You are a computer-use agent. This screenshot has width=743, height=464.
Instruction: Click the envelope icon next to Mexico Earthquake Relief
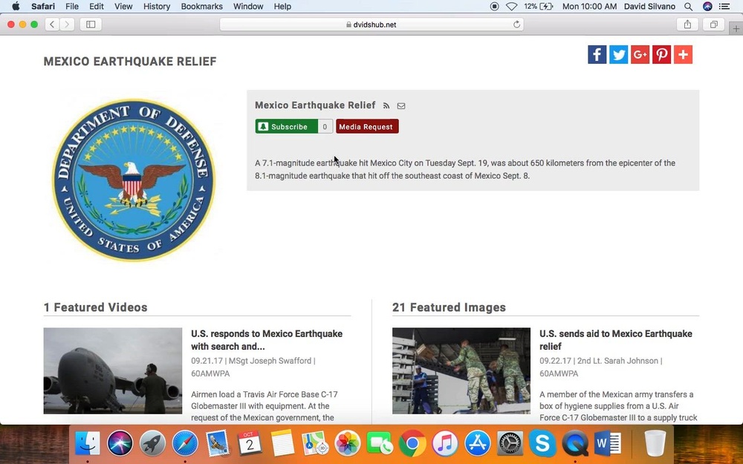click(401, 105)
